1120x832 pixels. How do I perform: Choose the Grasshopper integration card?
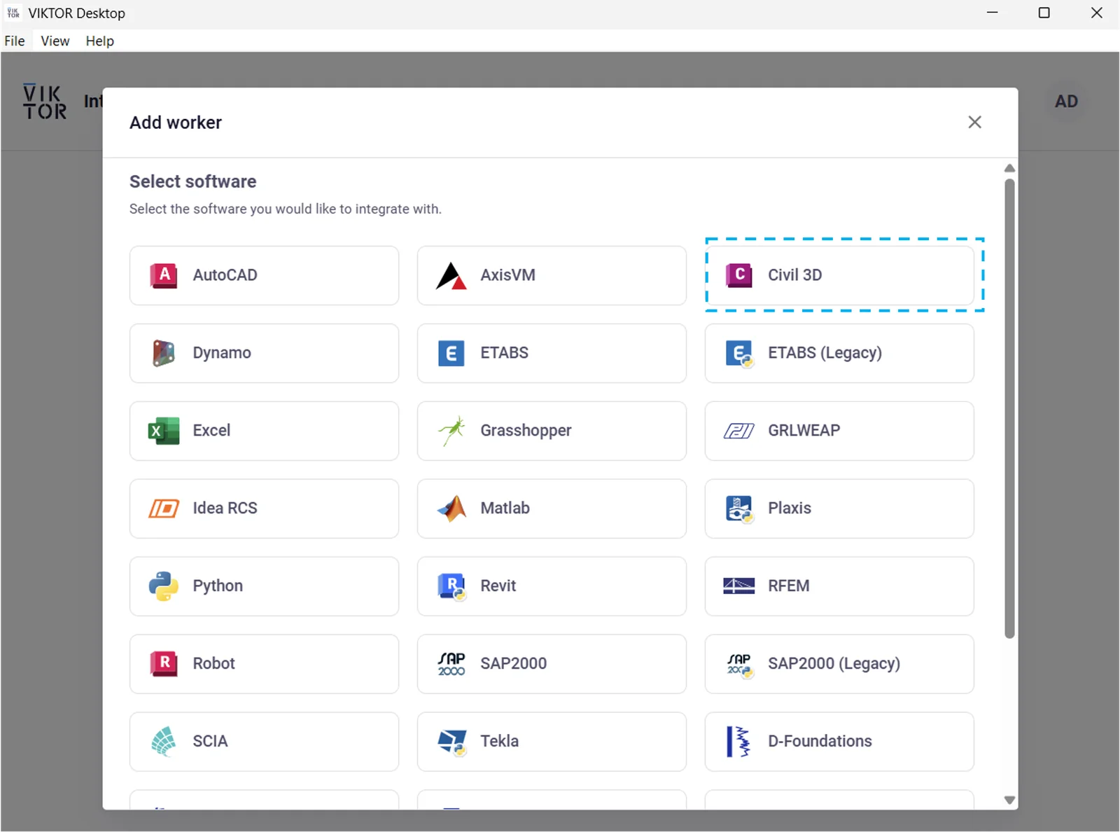point(552,431)
